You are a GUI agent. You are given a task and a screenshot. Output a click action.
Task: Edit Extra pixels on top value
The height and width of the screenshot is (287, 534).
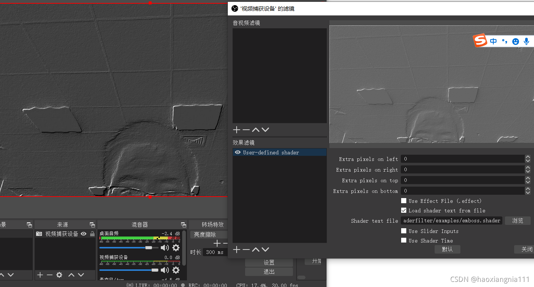[463, 180]
